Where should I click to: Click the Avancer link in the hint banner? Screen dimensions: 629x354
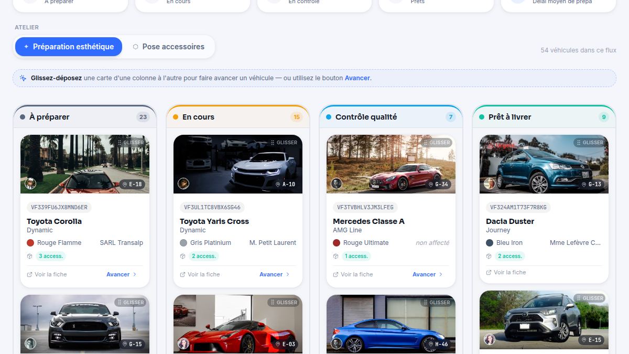point(357,78)
